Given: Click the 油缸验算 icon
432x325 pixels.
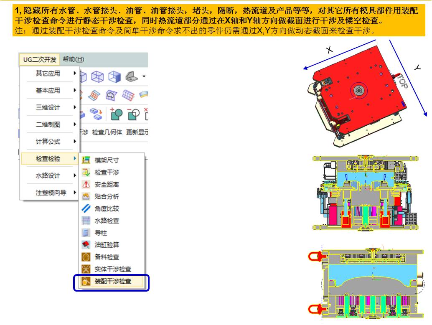Looking at the screenshot, I should point(86,244).
